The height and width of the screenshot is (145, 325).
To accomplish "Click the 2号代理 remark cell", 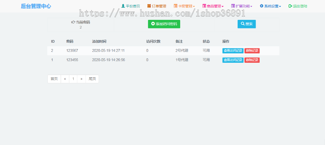I will click(x=182, y=50).
